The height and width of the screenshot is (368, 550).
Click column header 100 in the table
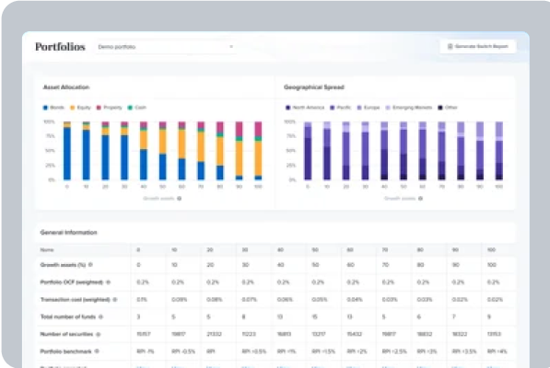click(x=491, y=250)
